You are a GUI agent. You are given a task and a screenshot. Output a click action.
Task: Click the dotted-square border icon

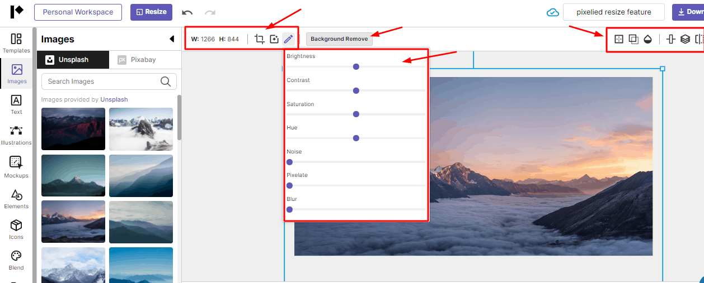tap(619, 39)
